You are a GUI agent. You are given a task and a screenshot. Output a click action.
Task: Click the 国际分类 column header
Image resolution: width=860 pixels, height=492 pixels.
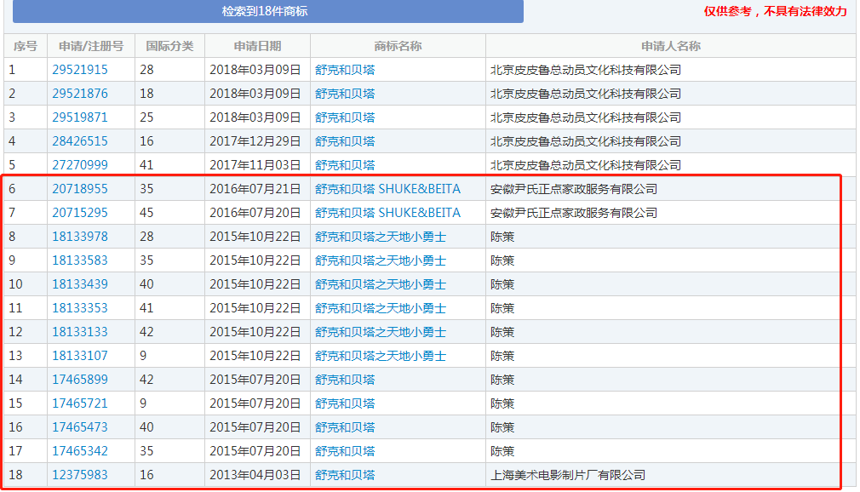point(170,46)
